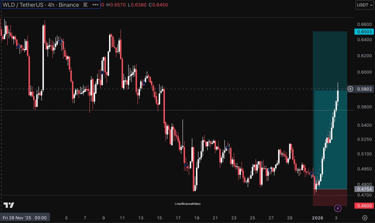Image resolution: width=375 pixels, height=223 pixels.
Task: Click the TradingView logo
Action: [x=9, y=205]
